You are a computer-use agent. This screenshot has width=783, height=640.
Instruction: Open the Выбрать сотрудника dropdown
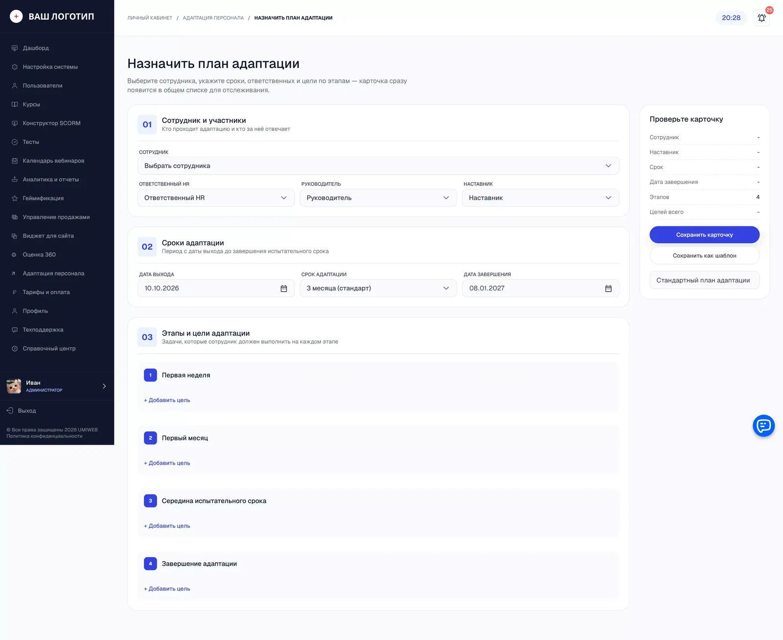[x=378, y=166]
